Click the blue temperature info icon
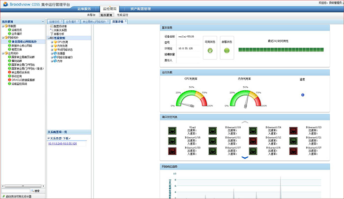This screenshot has height=199, width=344. (302, 95)
